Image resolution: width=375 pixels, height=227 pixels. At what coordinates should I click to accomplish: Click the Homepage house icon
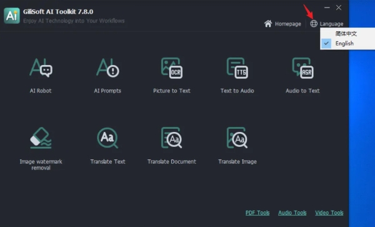(x=268, y=24)
